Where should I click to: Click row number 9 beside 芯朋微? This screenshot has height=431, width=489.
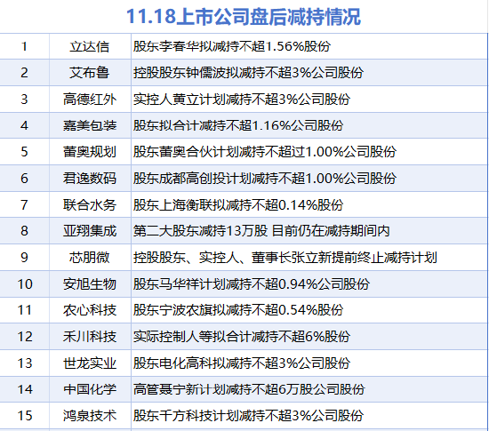tap(24, 258)
